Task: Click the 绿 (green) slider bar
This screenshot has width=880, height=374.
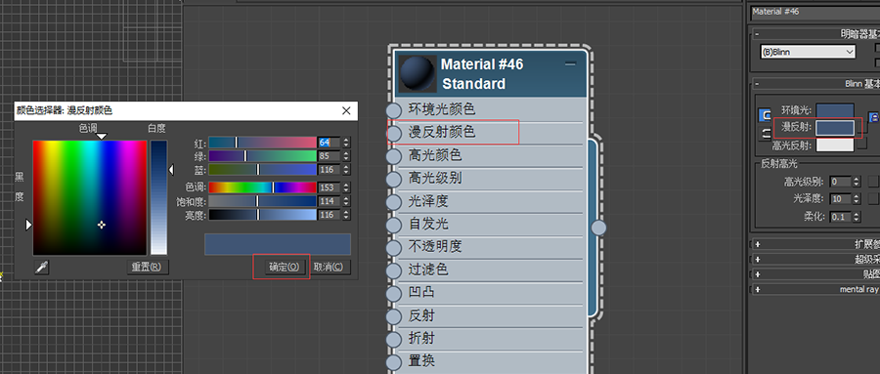Action: (x=263, y=156)
